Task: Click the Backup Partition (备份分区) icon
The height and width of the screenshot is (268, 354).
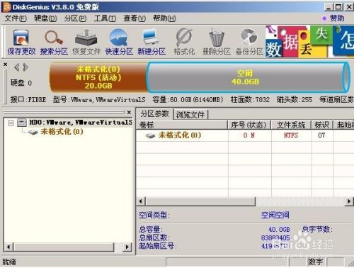Action: 249,42
